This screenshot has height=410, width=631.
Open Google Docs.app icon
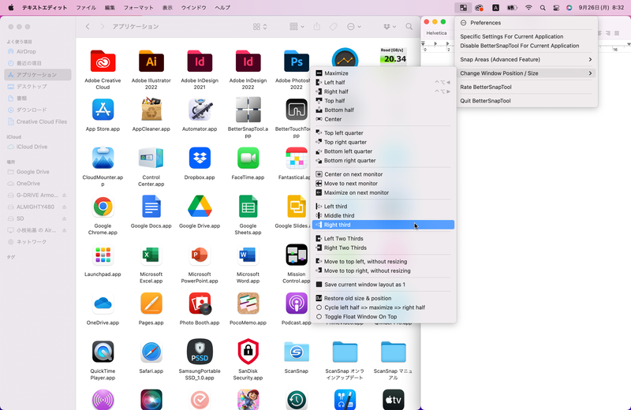point(151,207)
